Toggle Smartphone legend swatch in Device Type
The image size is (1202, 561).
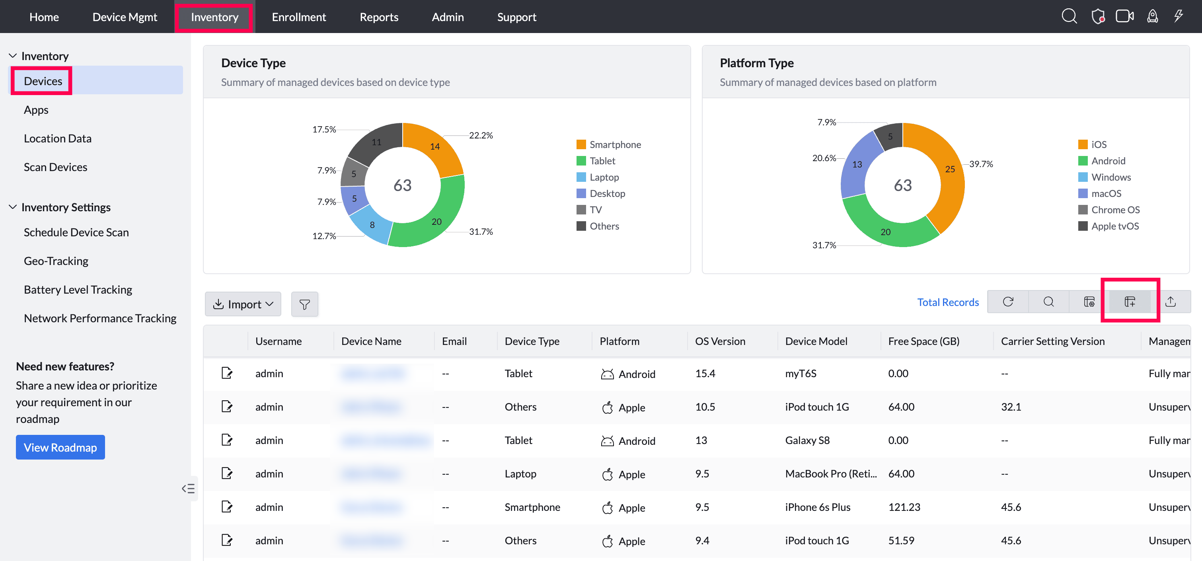581,145
